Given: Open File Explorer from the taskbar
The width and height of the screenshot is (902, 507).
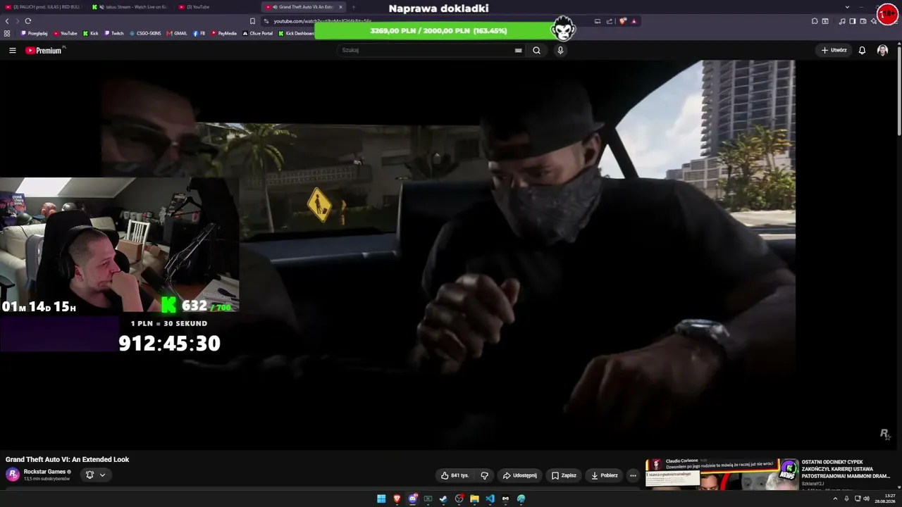Looking at the screenshot, I should click(x=474, y=499).
